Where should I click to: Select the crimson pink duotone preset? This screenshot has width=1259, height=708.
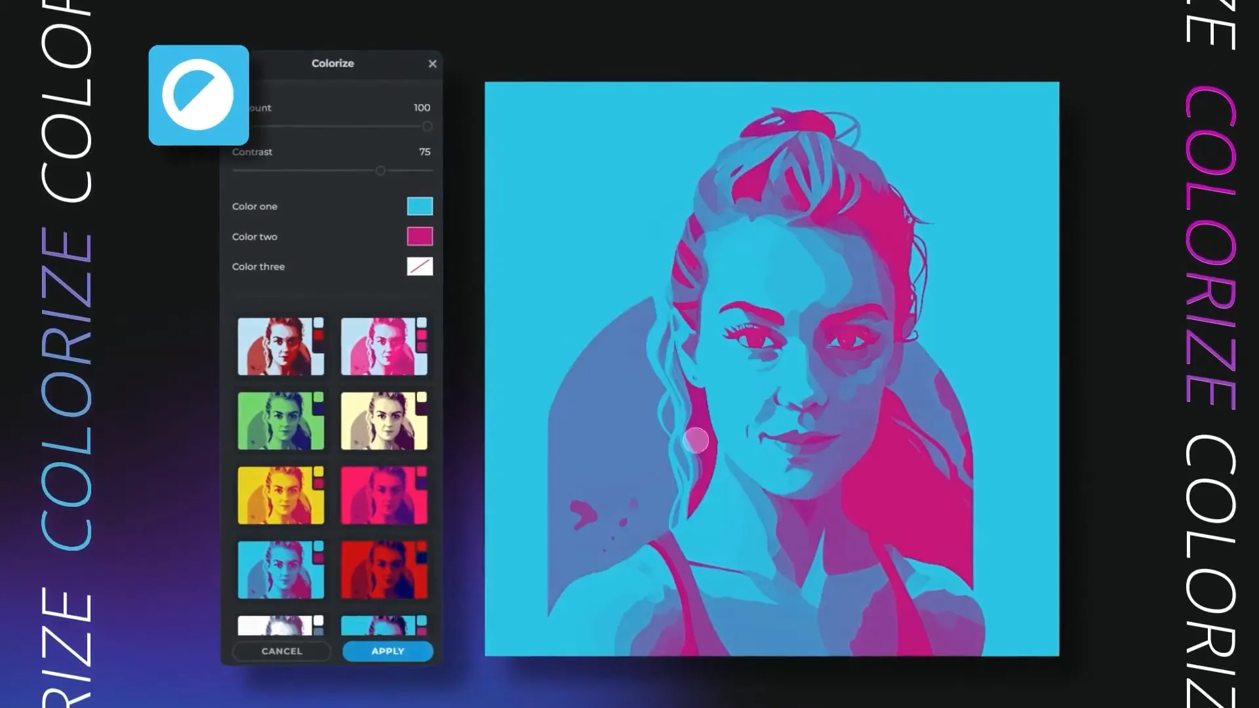pos(385,496)
